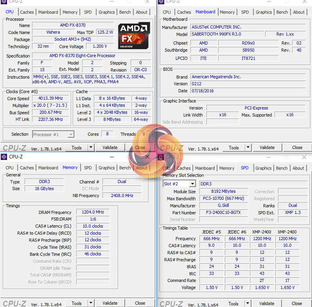Screen dimensions: 312x307
Task: Switch to CPU tab in Memory window
Action: 9,168
